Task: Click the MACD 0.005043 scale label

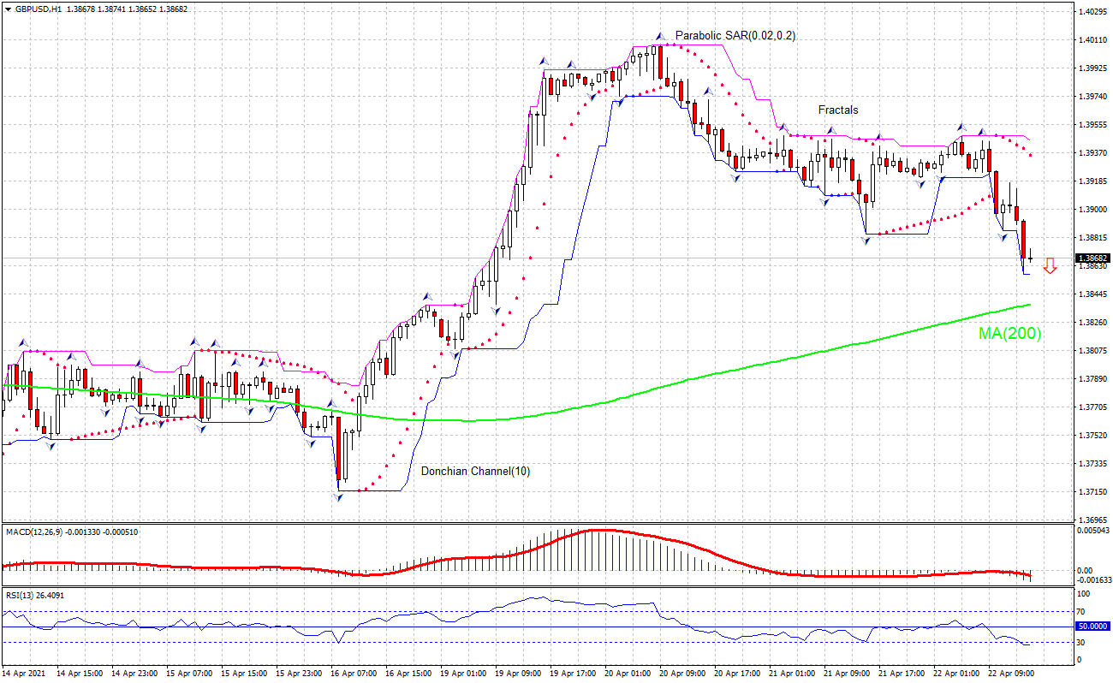Action: (x=1093, y=531)
